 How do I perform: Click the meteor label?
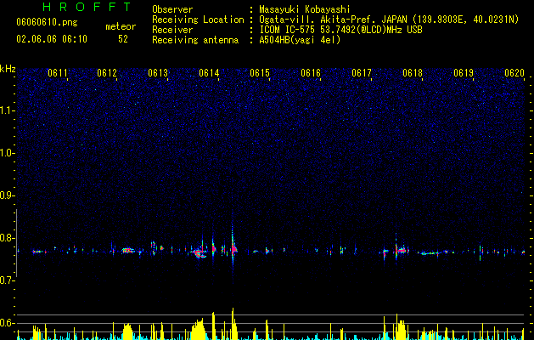(121, 26)
